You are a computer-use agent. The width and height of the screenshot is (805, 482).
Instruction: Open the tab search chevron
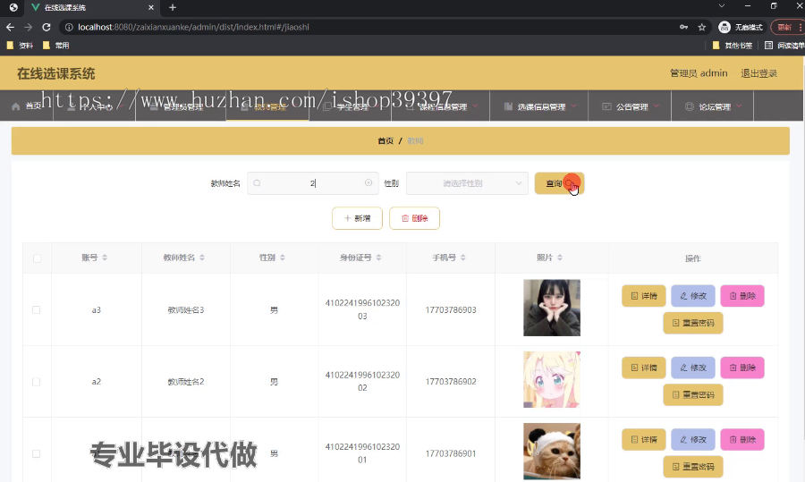[x=721, y=5]
